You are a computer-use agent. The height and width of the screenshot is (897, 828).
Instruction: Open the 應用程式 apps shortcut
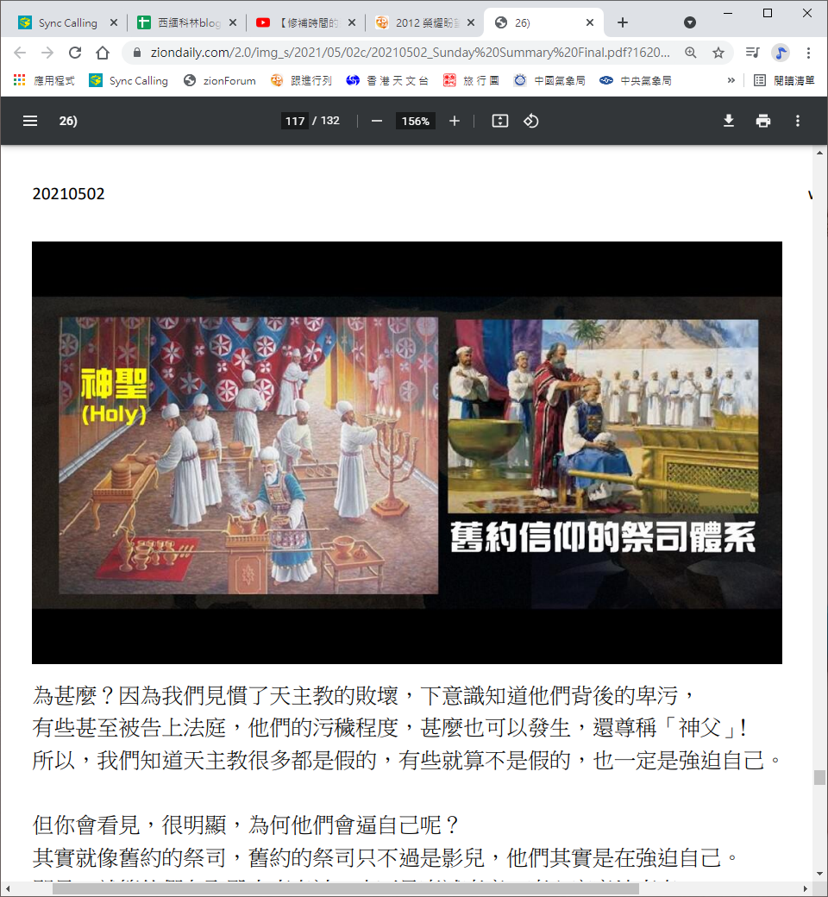click(x=44, y=81)
